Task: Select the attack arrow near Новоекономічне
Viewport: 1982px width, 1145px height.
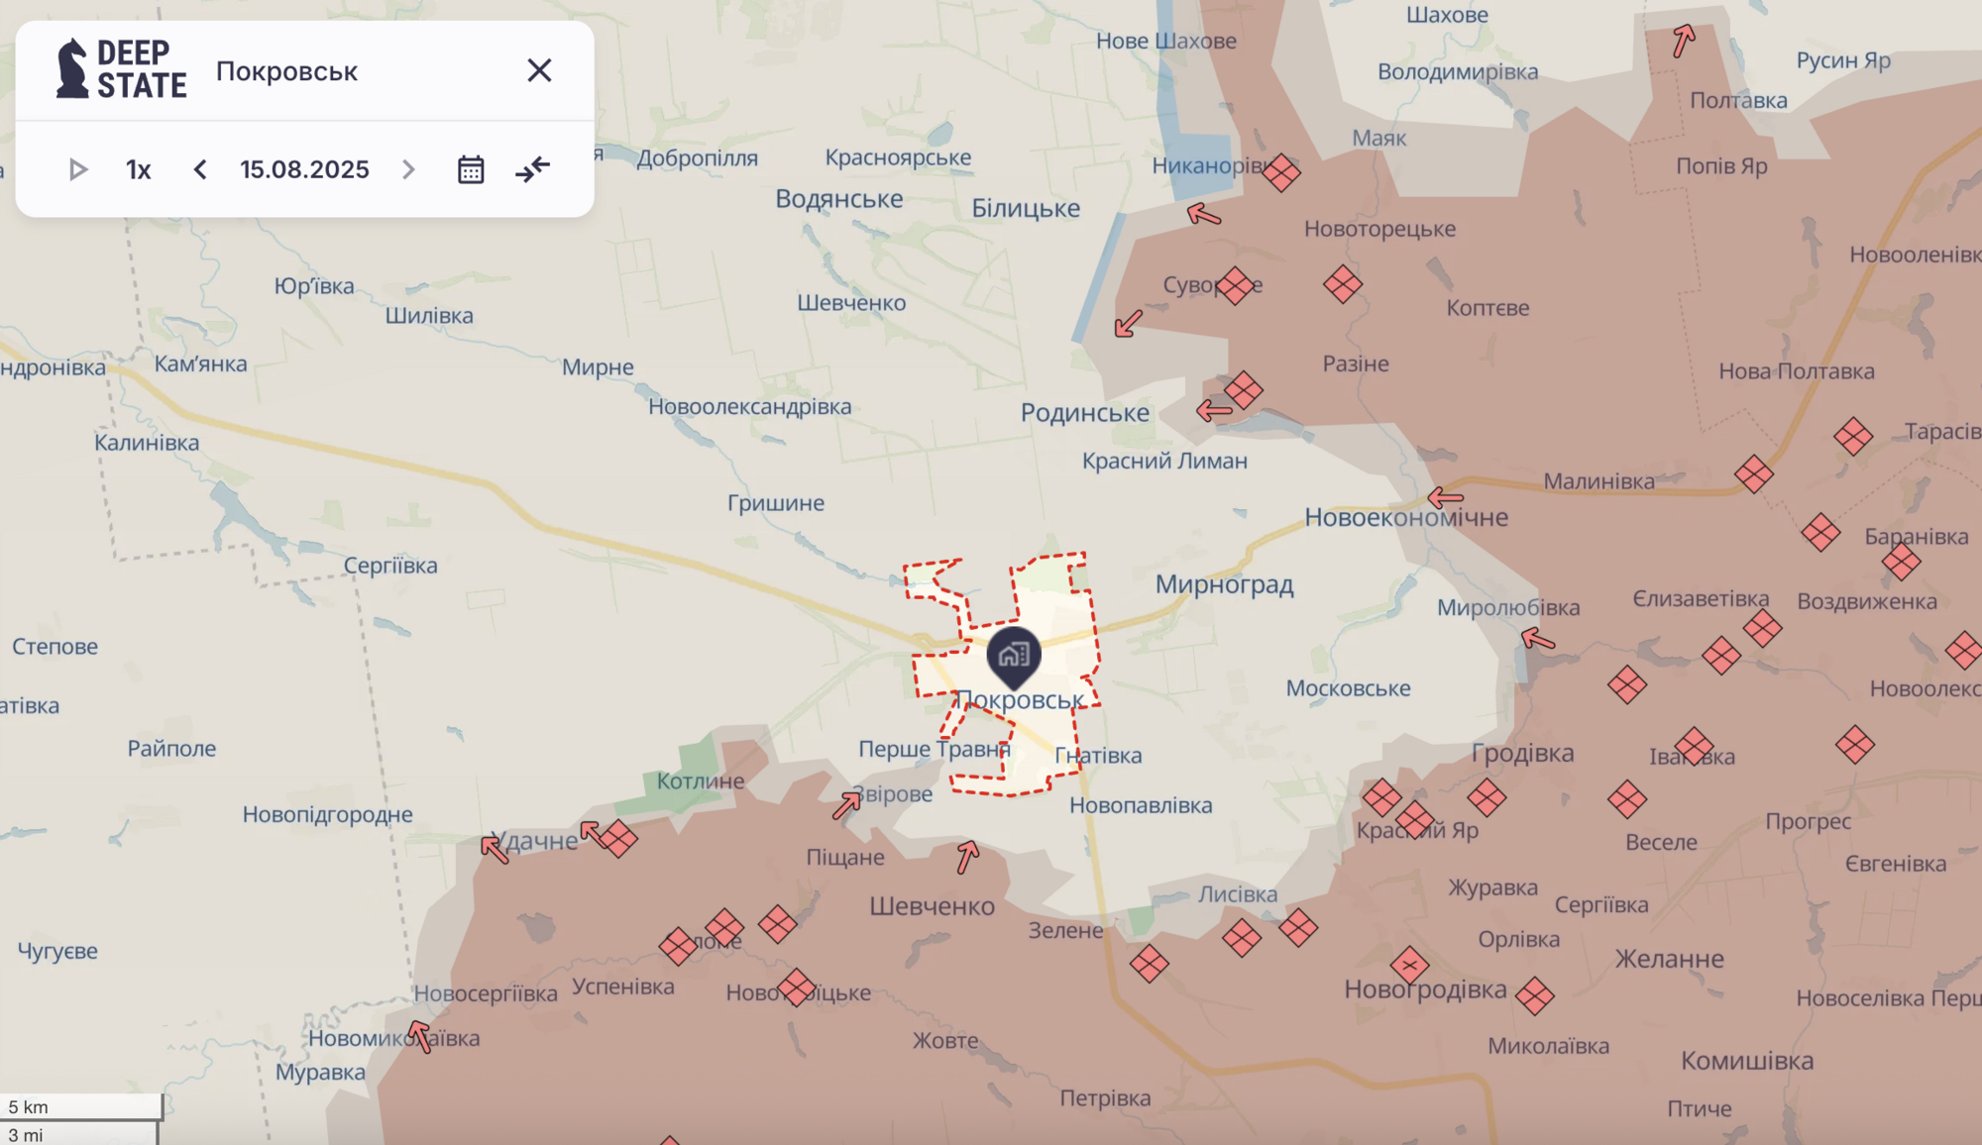Action: 1446,497
